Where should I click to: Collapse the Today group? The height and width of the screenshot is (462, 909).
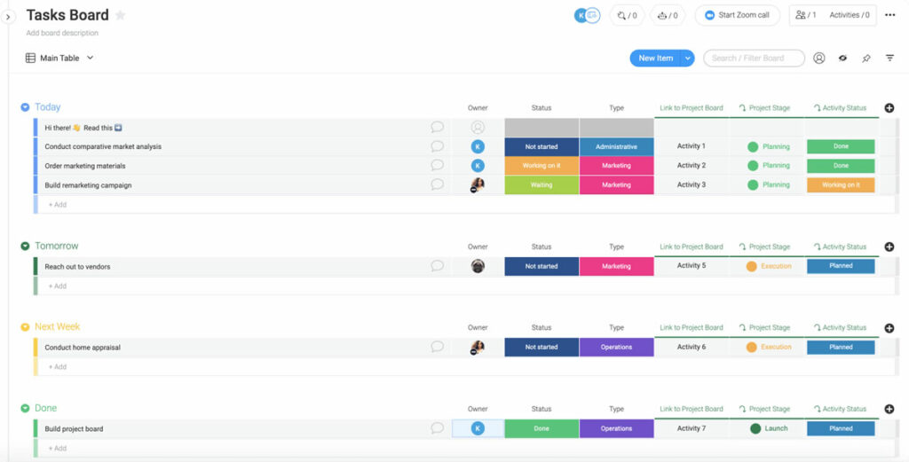pyautogui.click(x=25, y=107)
